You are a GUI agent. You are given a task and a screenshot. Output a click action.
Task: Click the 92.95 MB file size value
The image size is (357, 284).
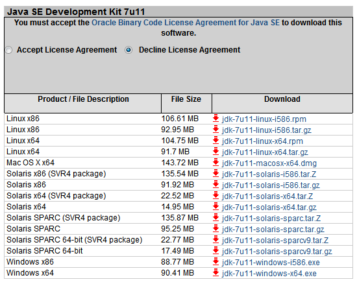point(178,130)
